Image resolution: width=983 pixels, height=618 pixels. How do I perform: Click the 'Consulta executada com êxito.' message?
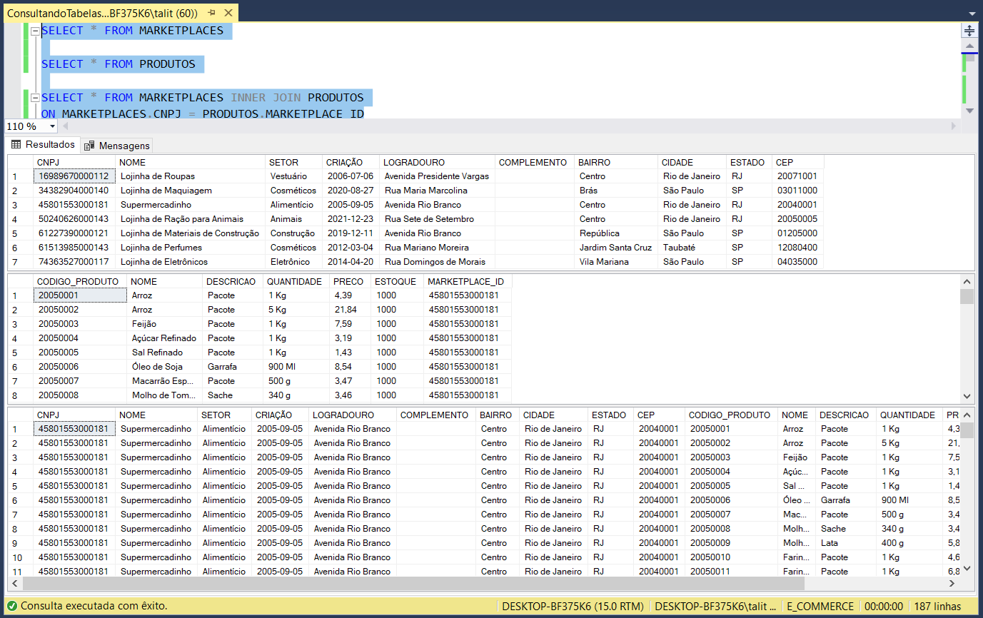[x=94, y=606]
